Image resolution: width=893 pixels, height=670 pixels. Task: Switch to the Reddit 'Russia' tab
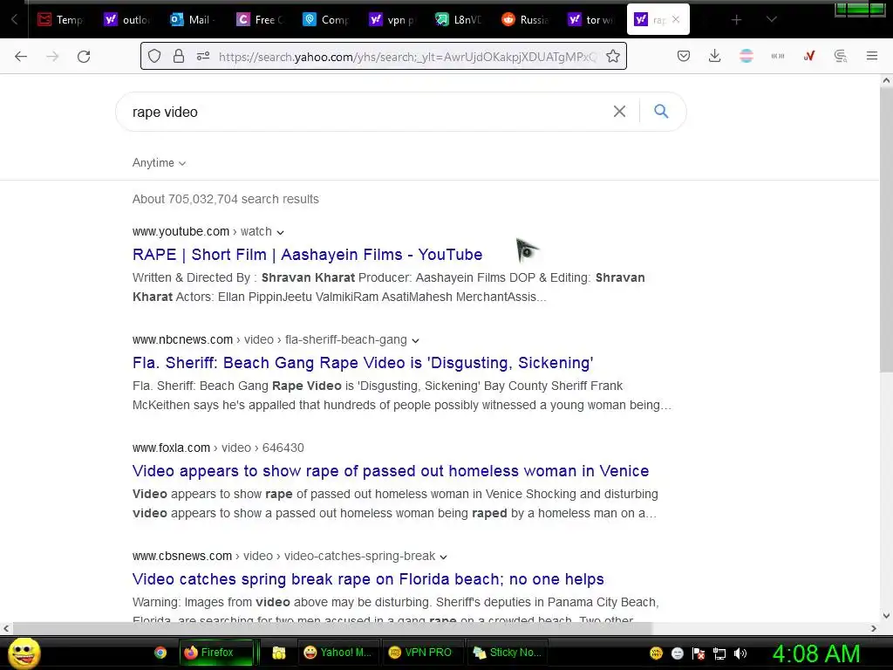tap(524, 19)
